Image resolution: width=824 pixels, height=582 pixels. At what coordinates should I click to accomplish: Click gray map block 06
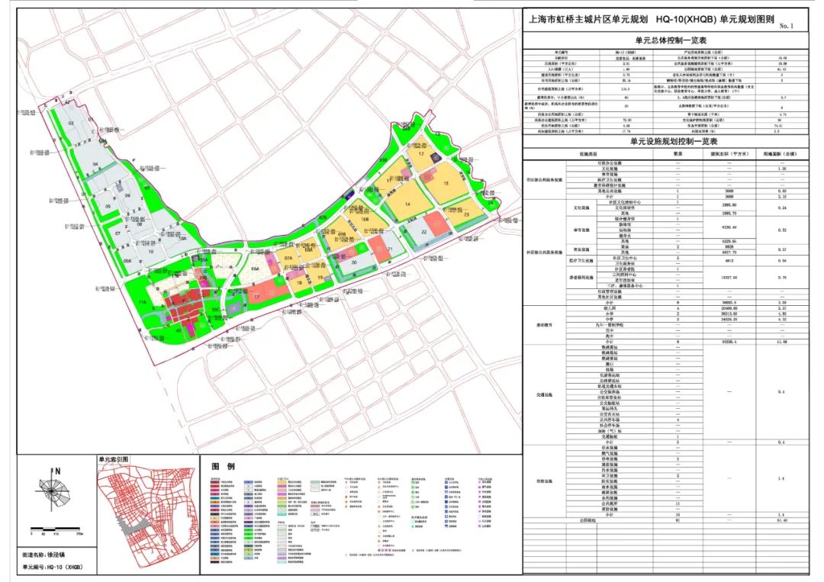(x=127, y=195)
